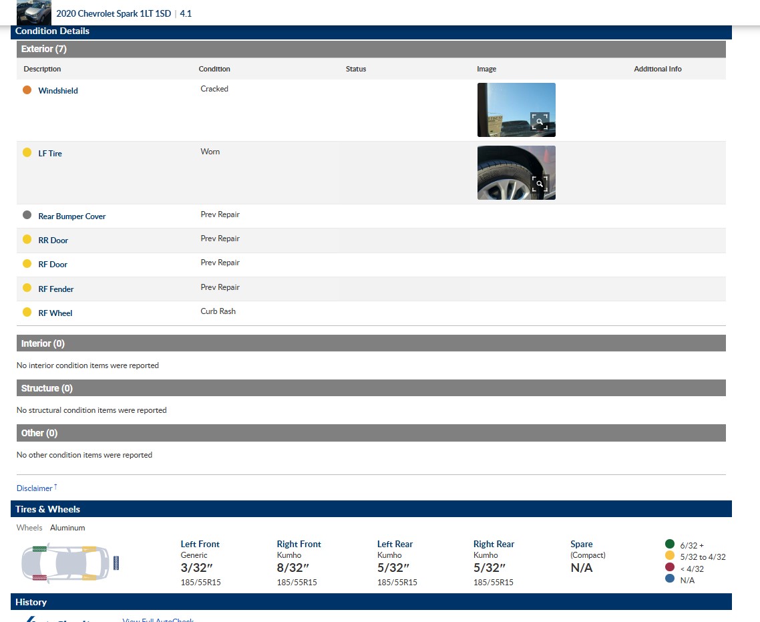
Task: Click the yellow dot beside RF Wheel
Action: (27, 312)
